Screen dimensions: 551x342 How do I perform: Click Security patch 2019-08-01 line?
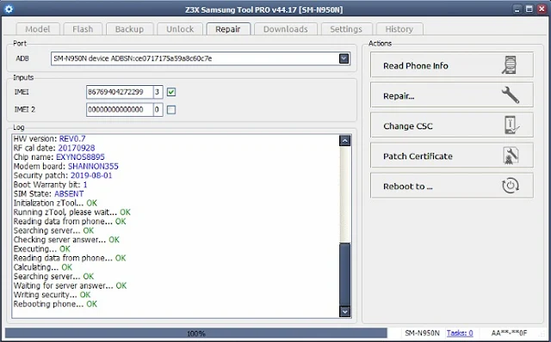pyautogui.click(x=63, y=175)
